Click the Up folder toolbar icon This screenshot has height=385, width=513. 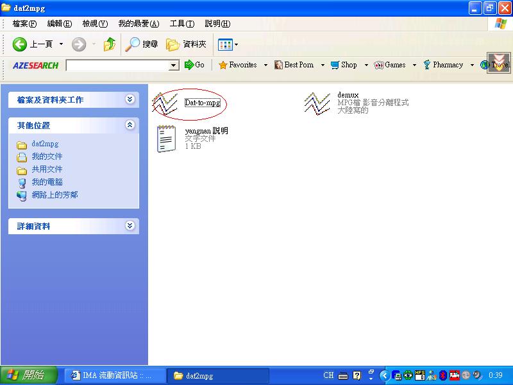110,44
